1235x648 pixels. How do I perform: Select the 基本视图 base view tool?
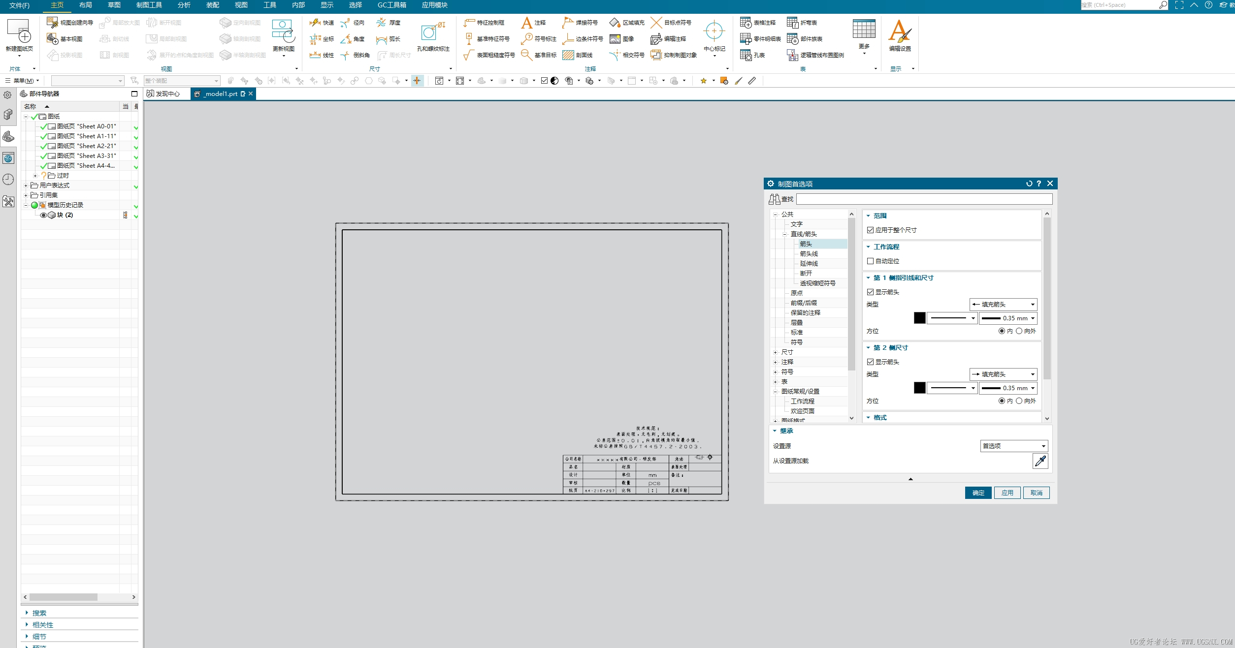[x=65, y=39]
